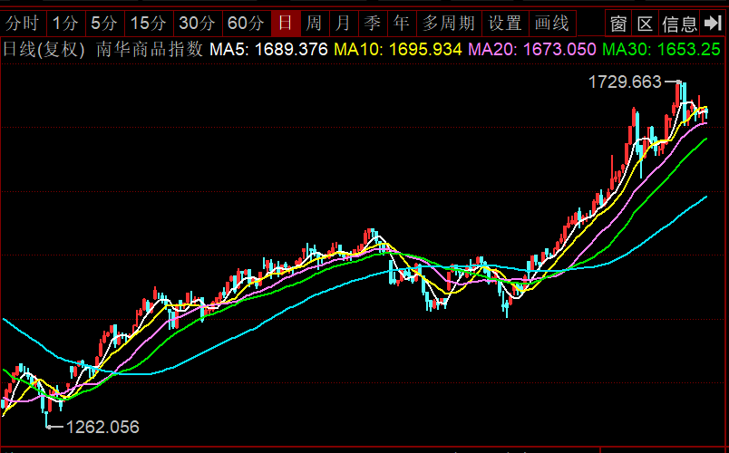This screenshot has height=453, width=729.
Task: Activate the 画线 drawing tool
Action: [x=552, y=24]
